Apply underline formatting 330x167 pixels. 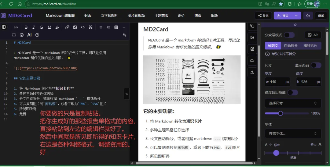(49, 27)
